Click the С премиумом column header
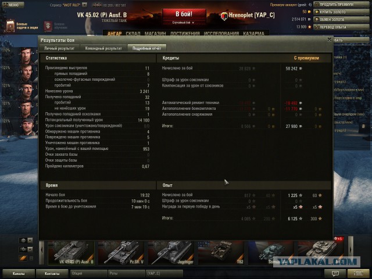This screenshot has width=372, height=279. pos(306,58)
